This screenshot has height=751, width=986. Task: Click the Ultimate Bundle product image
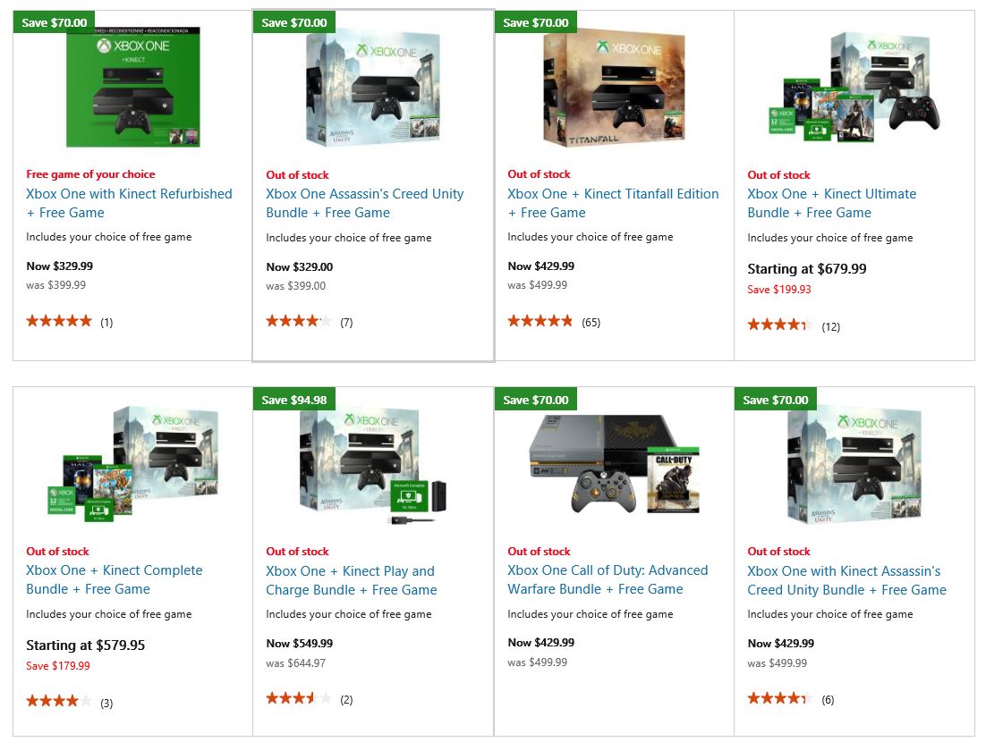click(x=854, y=88)
